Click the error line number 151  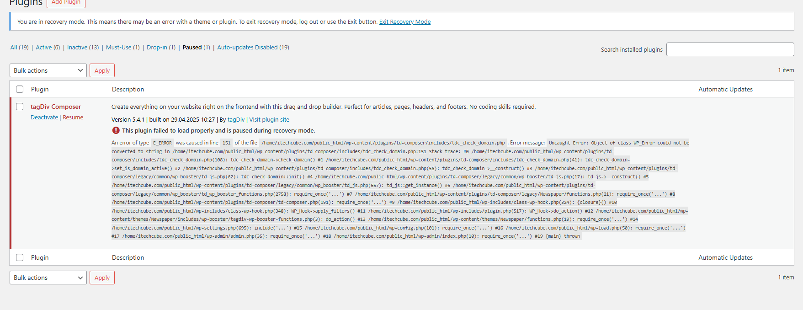227,143
